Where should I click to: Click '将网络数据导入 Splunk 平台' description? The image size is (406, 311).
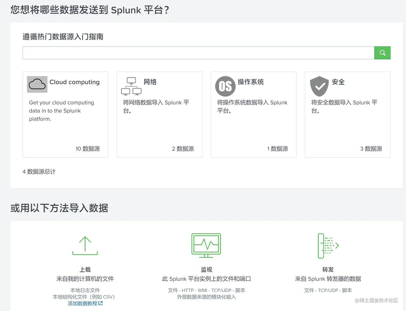coord(156,106)
